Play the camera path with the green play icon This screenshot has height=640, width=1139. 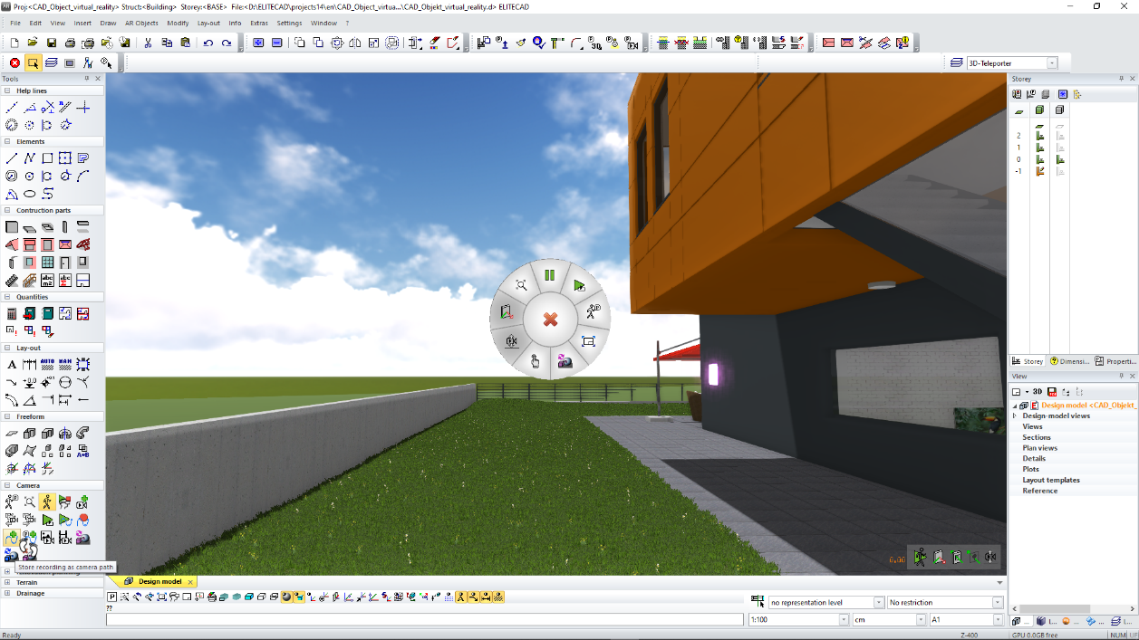[x=65, y=520]
